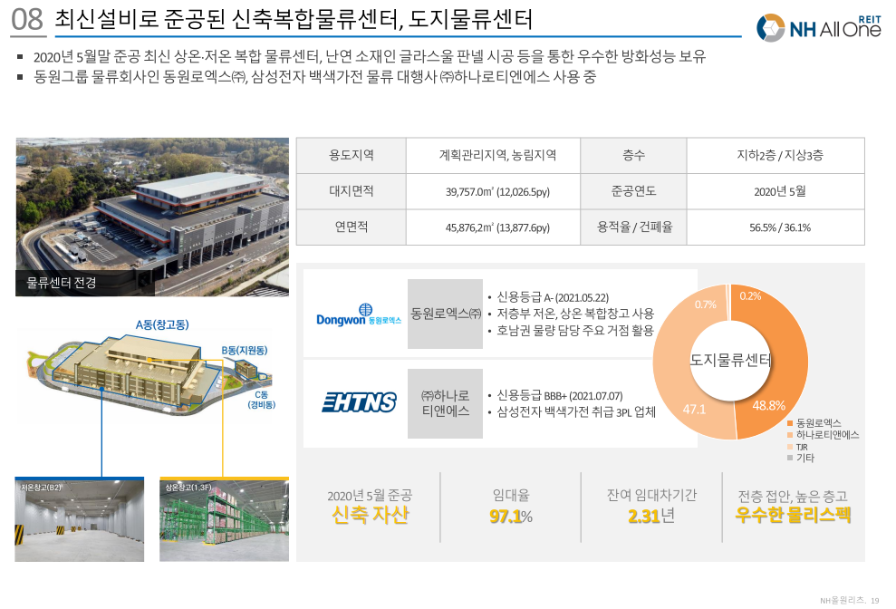Click the 동원로엑스 orange legend swatch
Screen dimensions: 896x609
(x=790, y=423)
